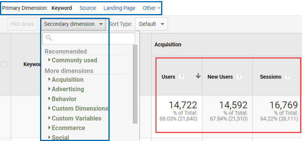Click the More dimensions section label
The width and height of the screenshot is (302, 141).
point(69,71)
